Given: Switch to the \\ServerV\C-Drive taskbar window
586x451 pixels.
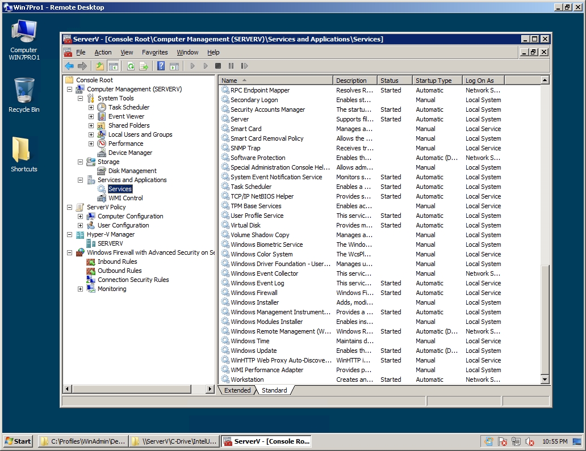Looking at the screenshot, I should click(174, 441).
